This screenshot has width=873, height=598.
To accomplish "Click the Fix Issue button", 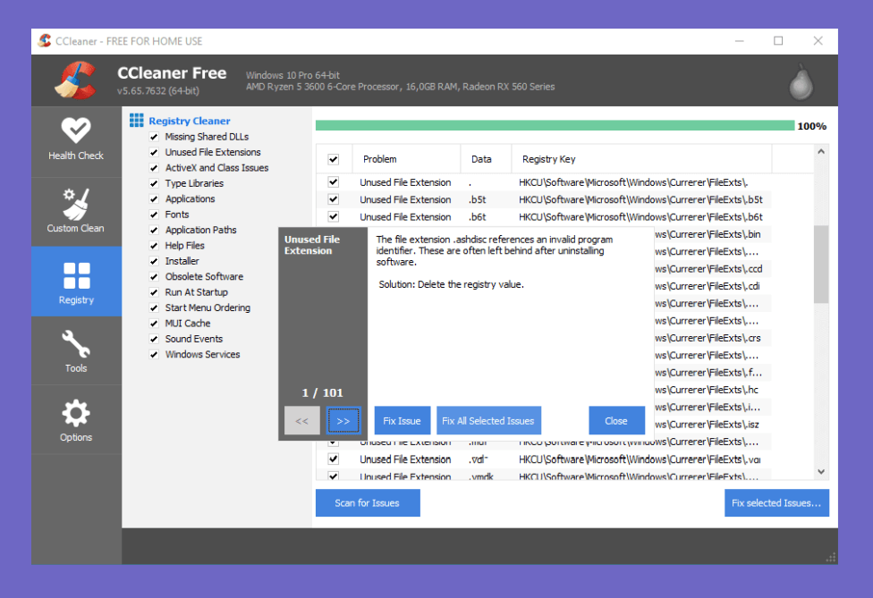I will pyautogui.click(x=402, y=420).
